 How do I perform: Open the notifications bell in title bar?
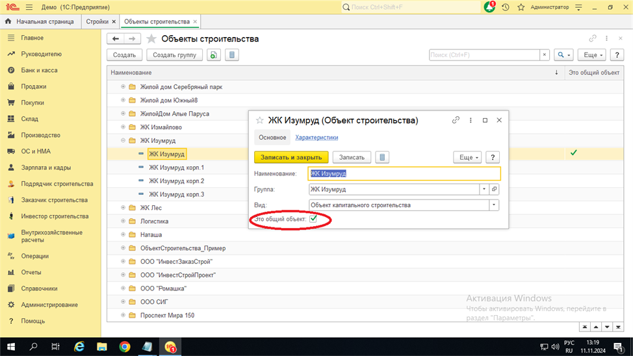pyautogui.click(x=489, y=7)
